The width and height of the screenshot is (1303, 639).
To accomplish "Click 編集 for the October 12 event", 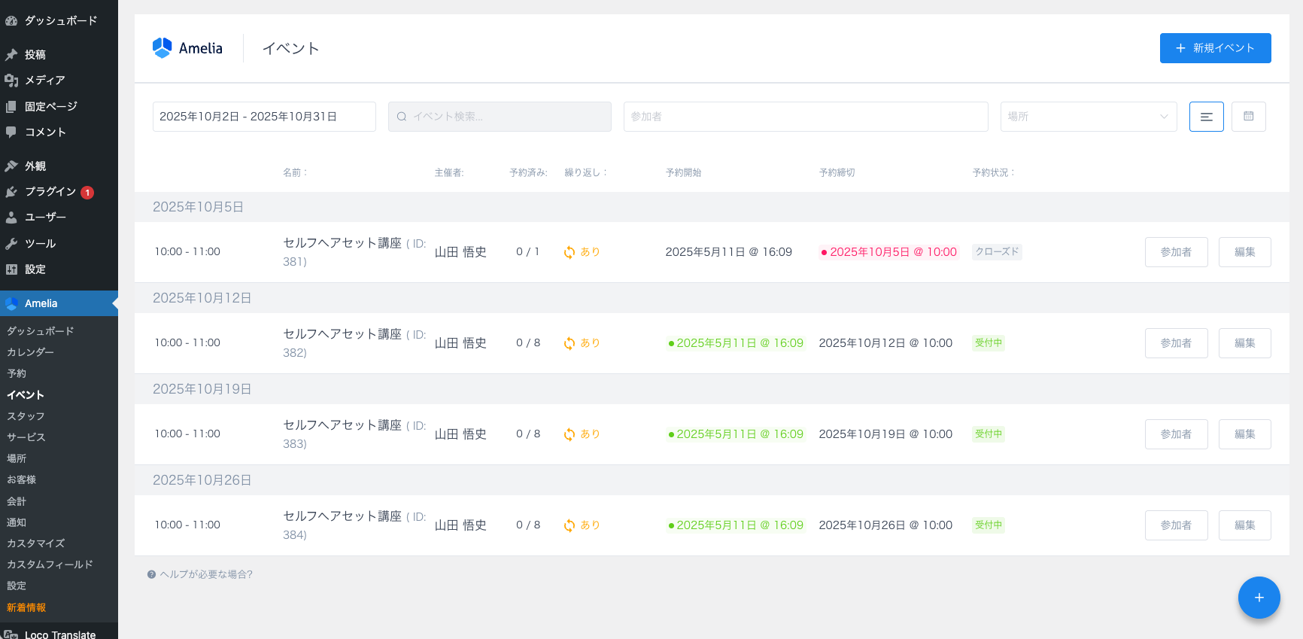I will 1244,343.
